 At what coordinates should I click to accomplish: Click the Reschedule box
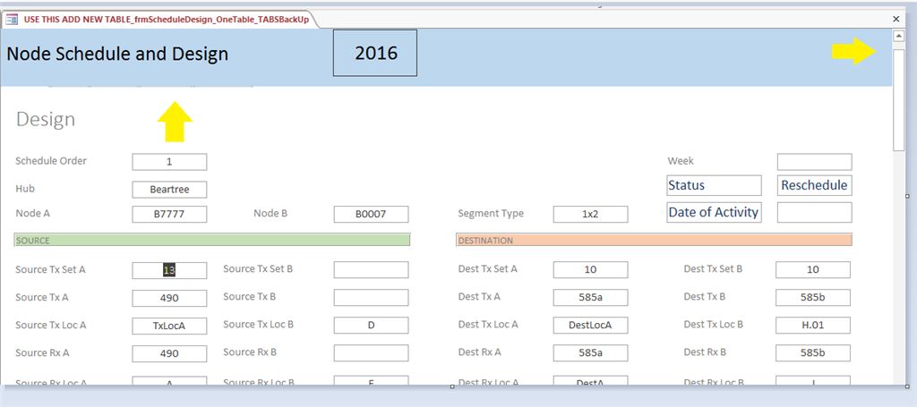point(815,185)
